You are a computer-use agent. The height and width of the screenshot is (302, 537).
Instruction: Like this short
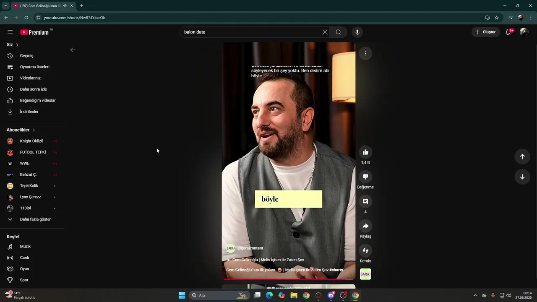coord(365,152)
